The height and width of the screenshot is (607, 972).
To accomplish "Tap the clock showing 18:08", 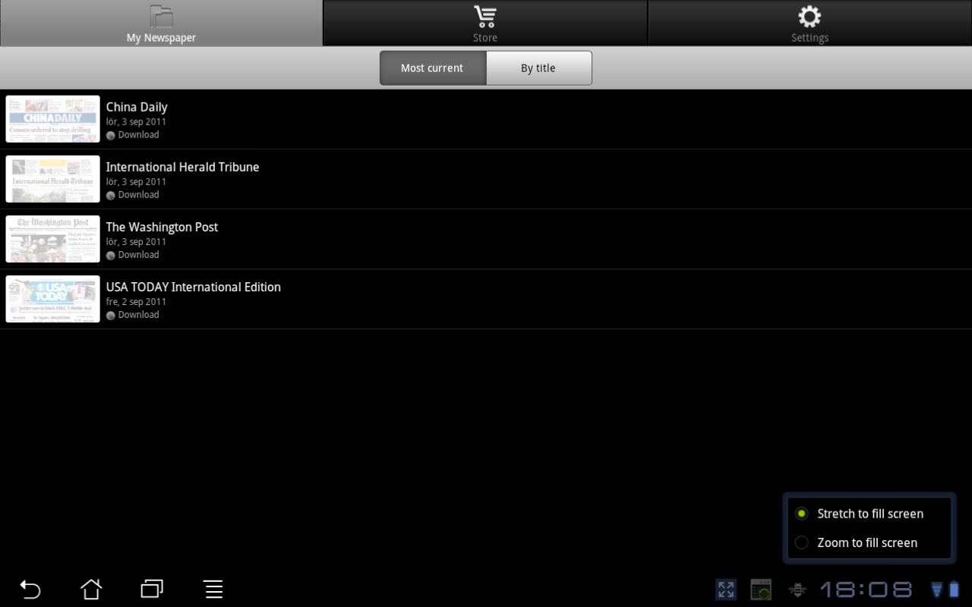I will (x=866, y=590).
